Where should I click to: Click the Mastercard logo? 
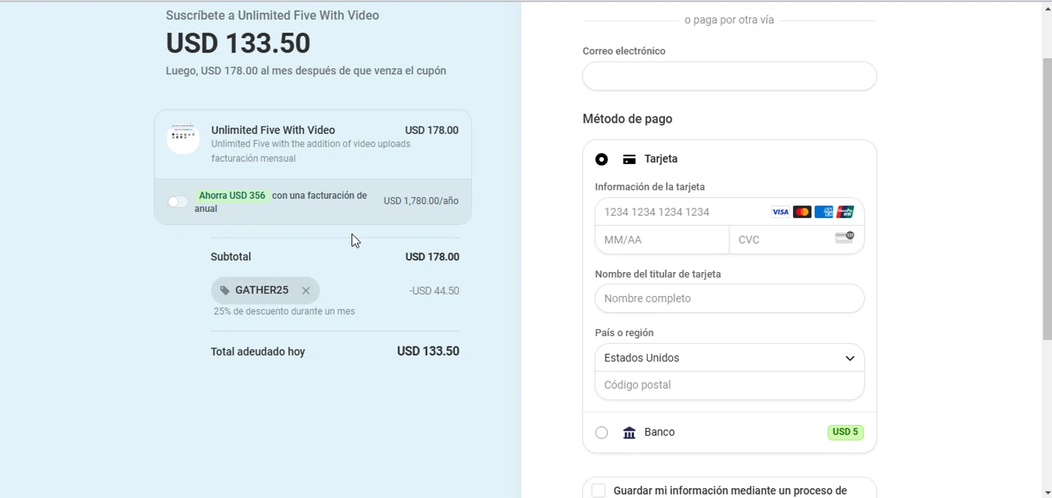(x=802, y=212)
